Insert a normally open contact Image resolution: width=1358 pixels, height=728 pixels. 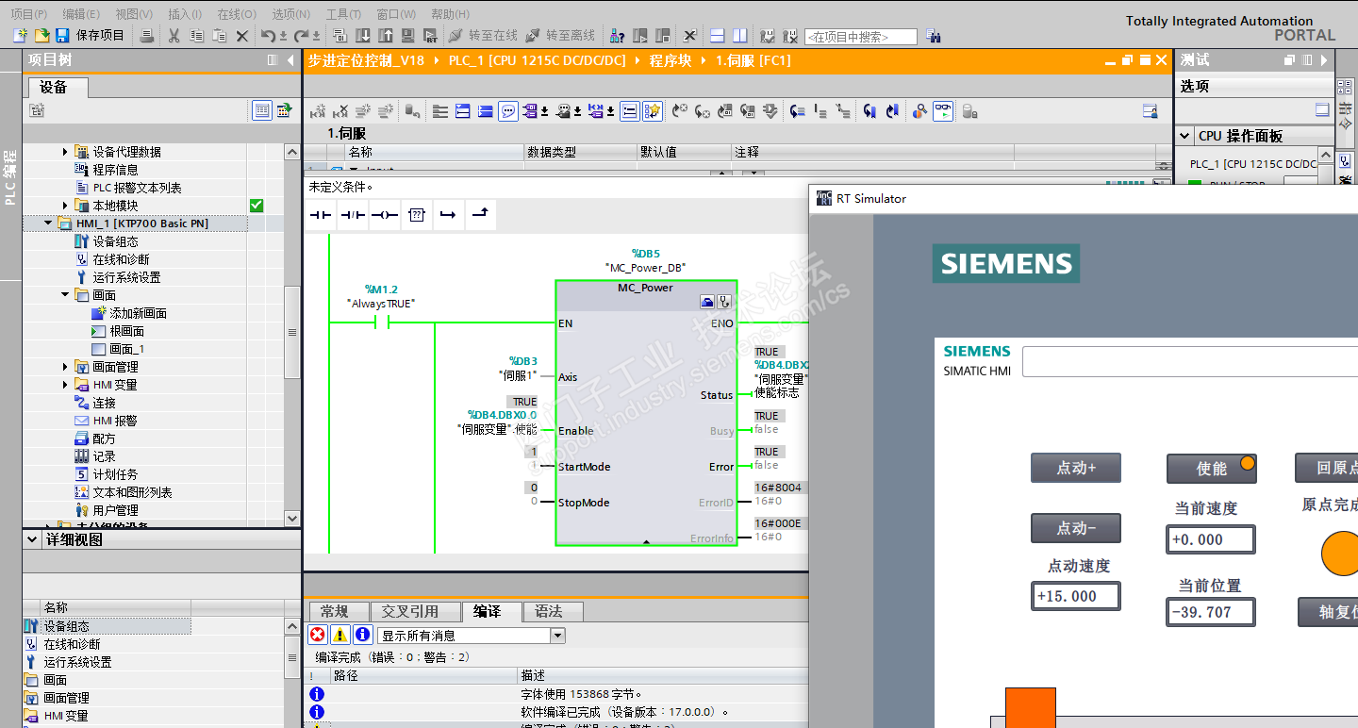pyautogui.click(x=322, y=215)
